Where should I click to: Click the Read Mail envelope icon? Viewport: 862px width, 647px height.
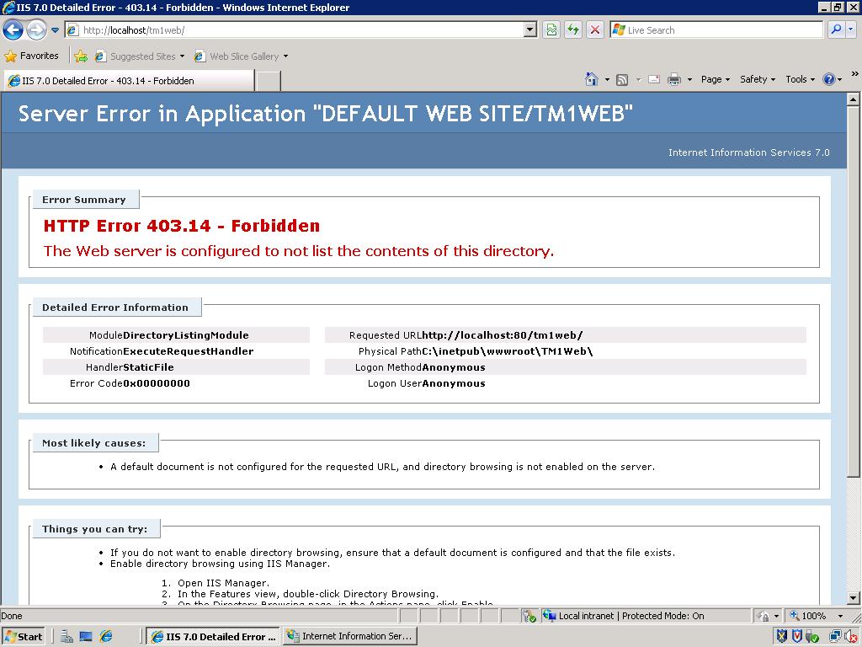tap(653, 80)
